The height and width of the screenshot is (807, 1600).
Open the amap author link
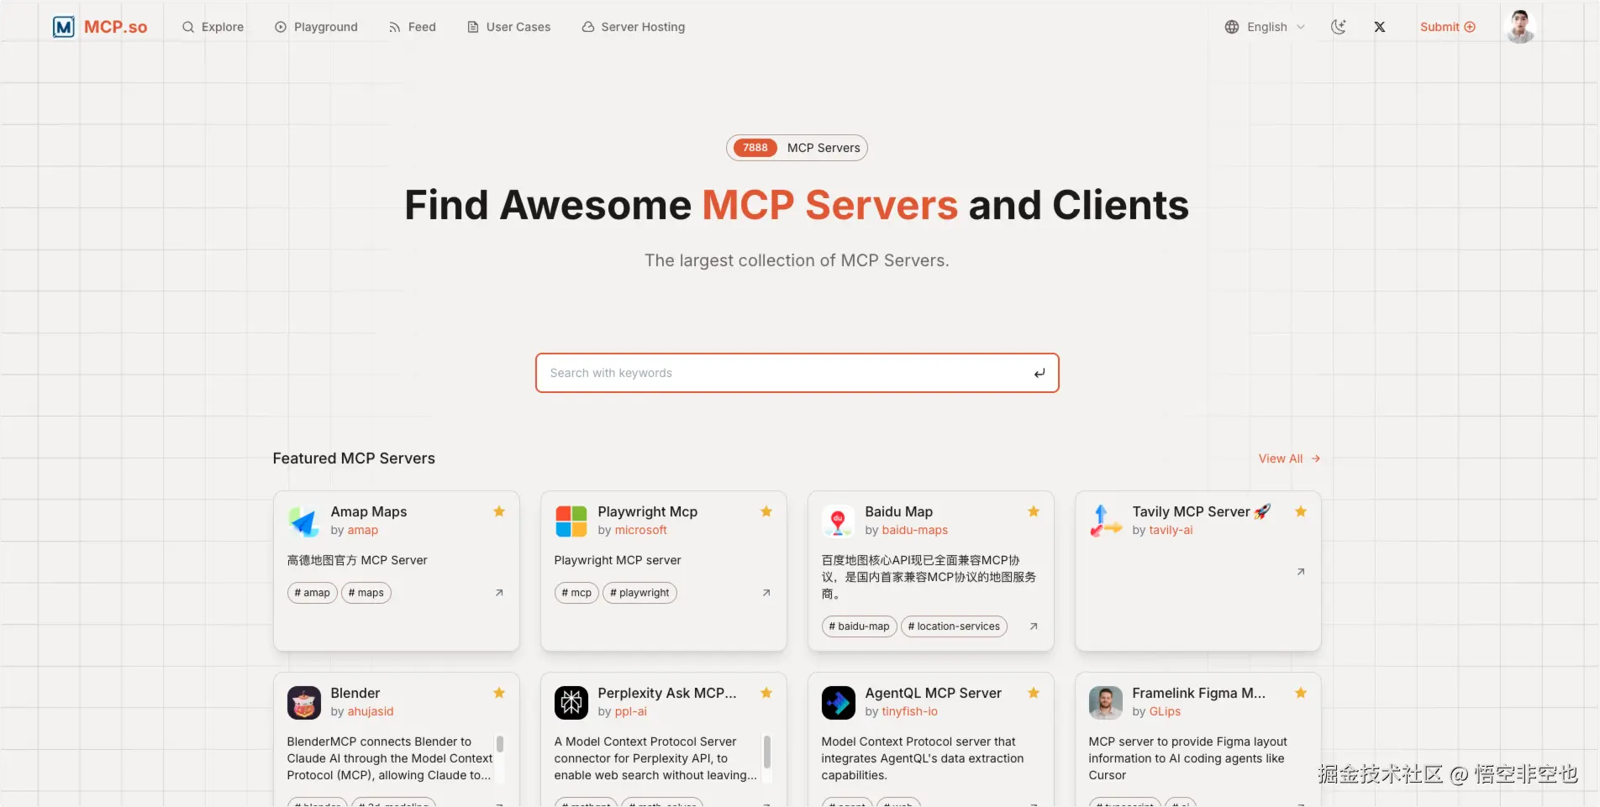(x=363, y=530)
